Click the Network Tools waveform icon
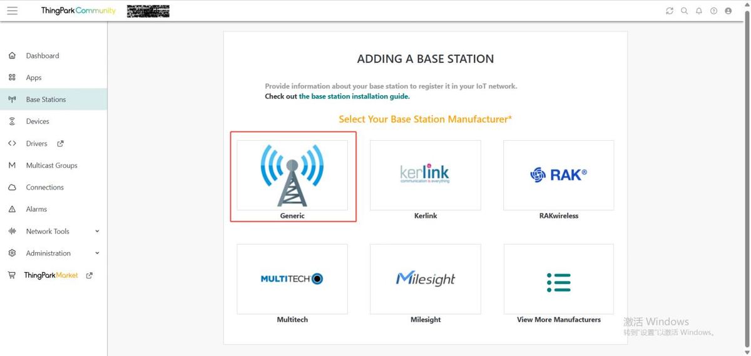Image resolution: width=751 pixels, height=356 pixels. [x=12, y=231]
